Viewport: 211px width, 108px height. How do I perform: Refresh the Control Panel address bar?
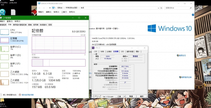coord(161,8)
